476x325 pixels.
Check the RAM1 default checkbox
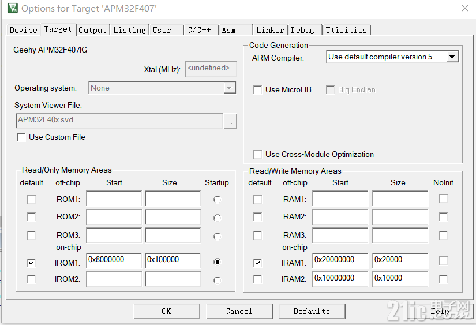(258, 200)
